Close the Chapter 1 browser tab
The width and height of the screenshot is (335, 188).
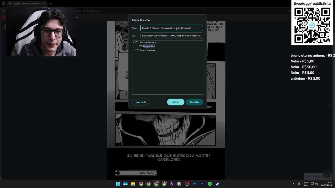pyautogui.click(x=44, y=4)
